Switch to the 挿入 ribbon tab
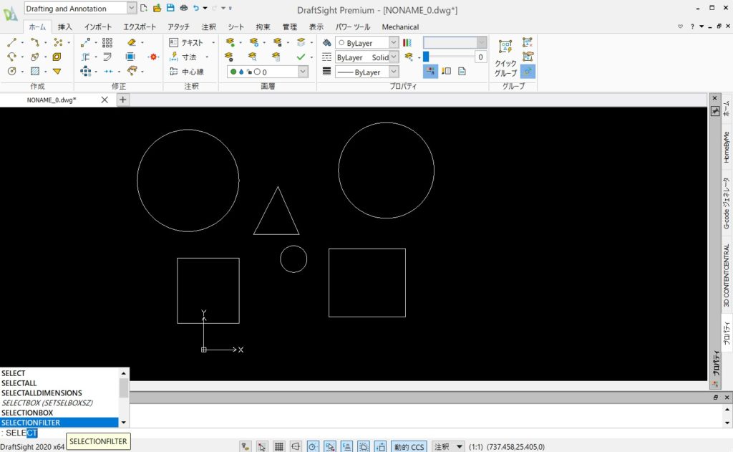733x452 pixels. [x=64, y=27]
